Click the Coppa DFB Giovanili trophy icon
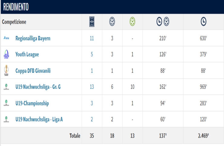Viewport: 224px width, 146px height. pos(6,71)
